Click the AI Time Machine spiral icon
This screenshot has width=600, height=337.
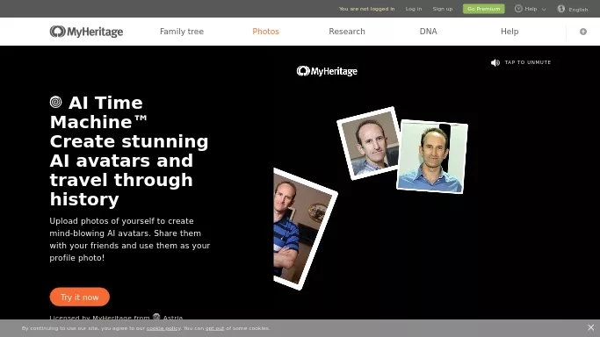tap(56, 102)
